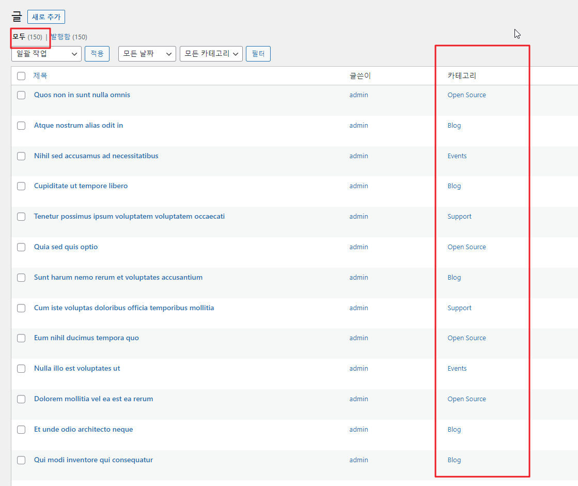Open the 일괄 작업 dropdown
Screen dimensions: 578x486
click(46, 54)
